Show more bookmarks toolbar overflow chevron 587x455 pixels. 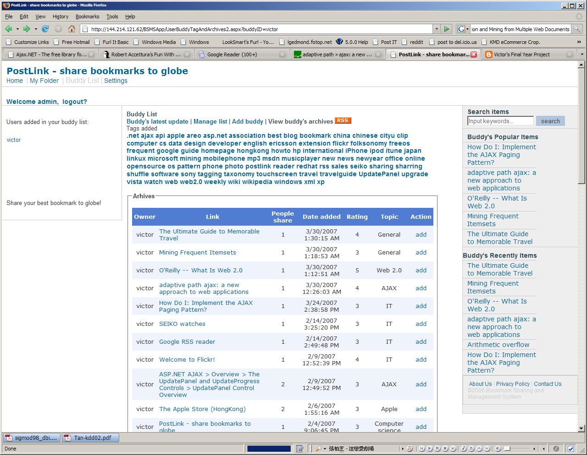point(580,42)
